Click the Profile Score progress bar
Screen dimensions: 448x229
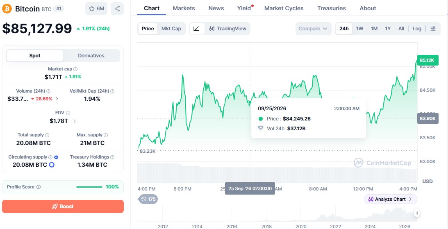(x=89, y=187)
